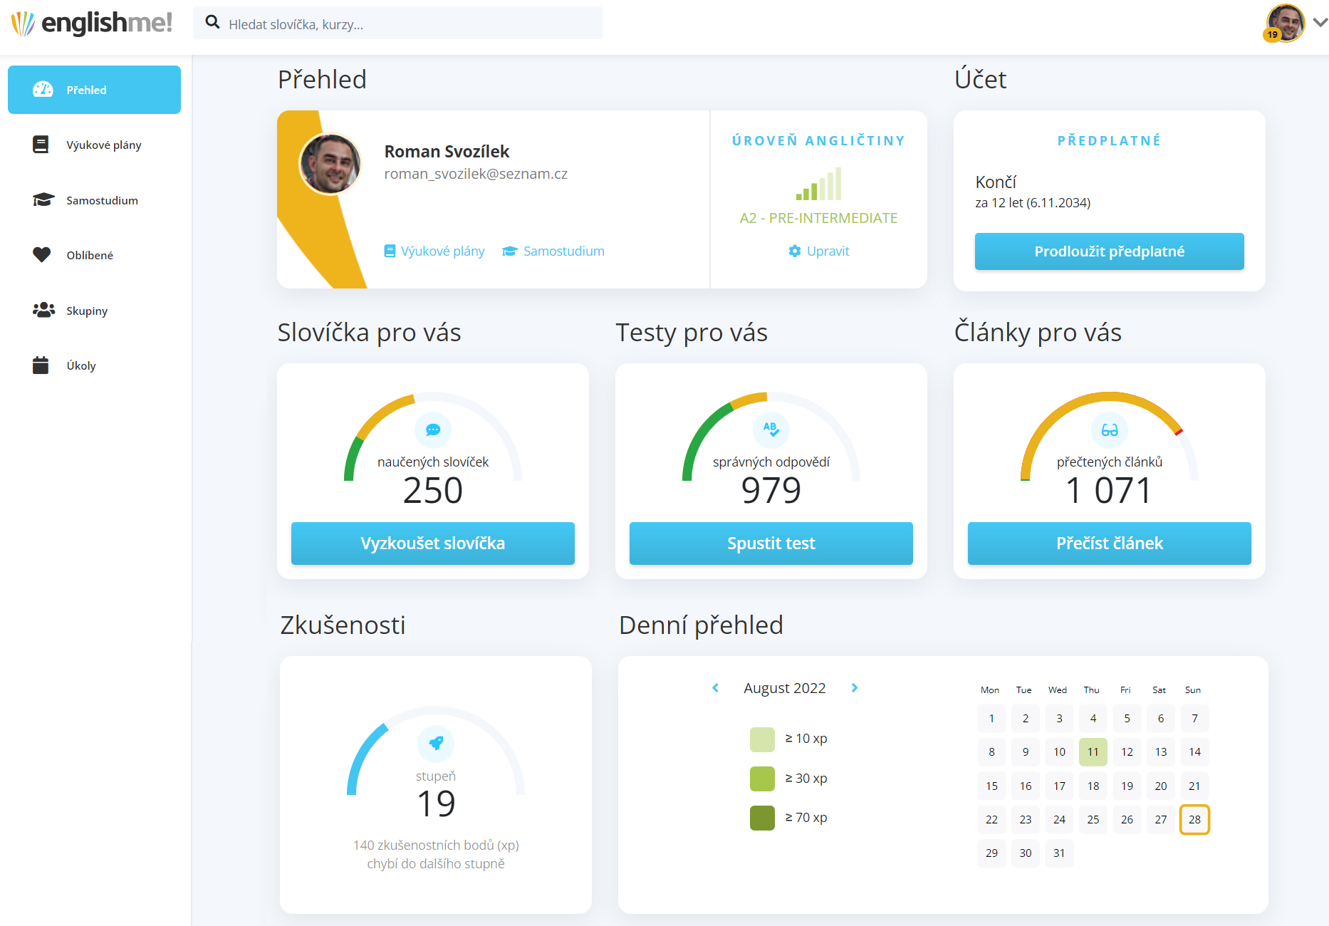1329x926 pixels.
Task: Go to next month in calendar
Action: coord(855,688)
